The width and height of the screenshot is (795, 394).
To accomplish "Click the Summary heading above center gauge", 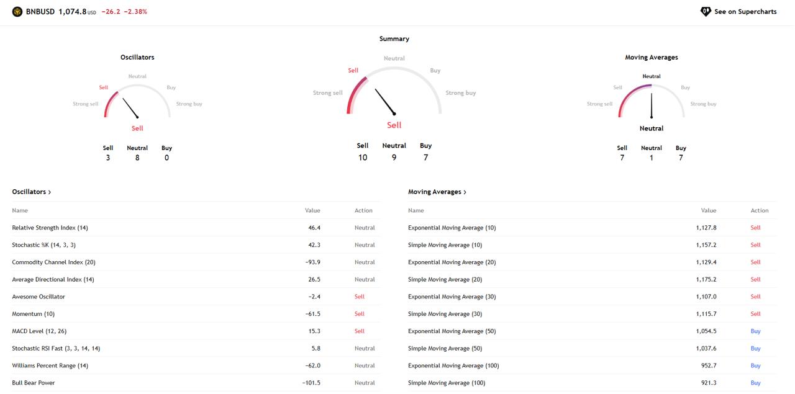I will click(394, 38).
